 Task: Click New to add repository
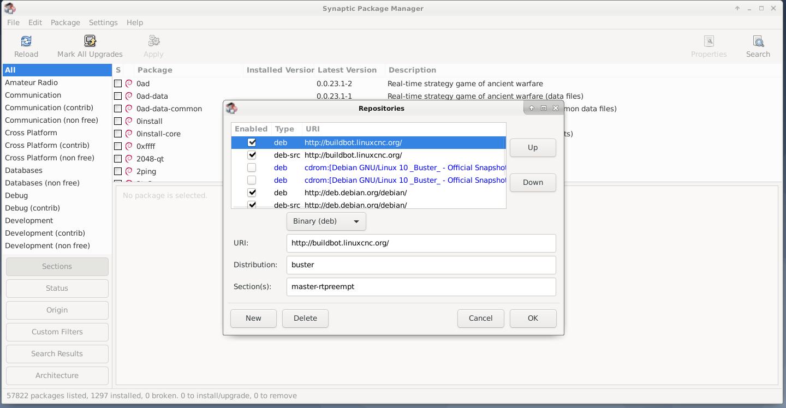tap(253, 318)
